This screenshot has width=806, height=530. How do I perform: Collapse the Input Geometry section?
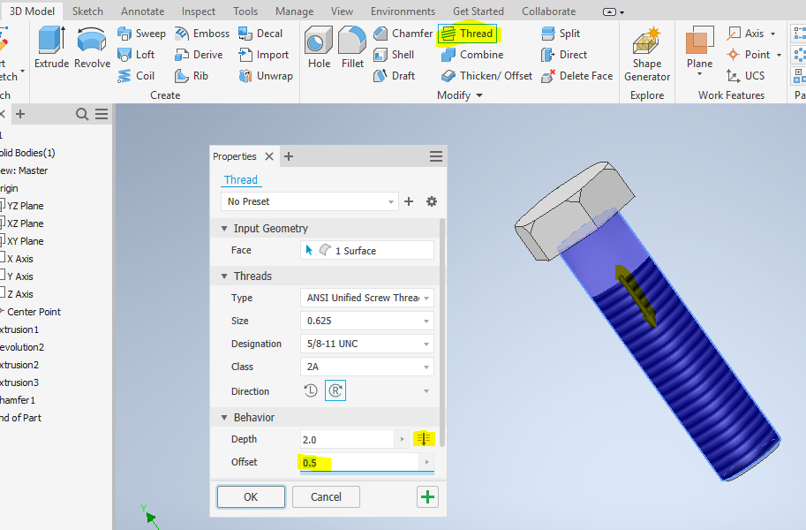pyautogui.click(x=224, y=229)
